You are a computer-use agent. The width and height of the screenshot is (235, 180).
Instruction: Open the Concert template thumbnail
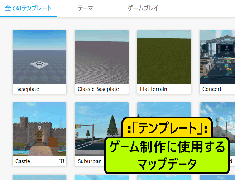(217, 57)
